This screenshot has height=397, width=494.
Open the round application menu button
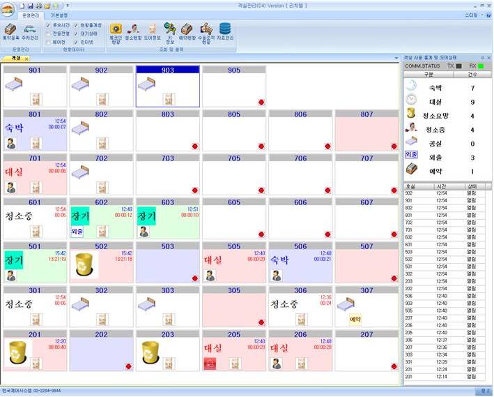coord(8,6)
